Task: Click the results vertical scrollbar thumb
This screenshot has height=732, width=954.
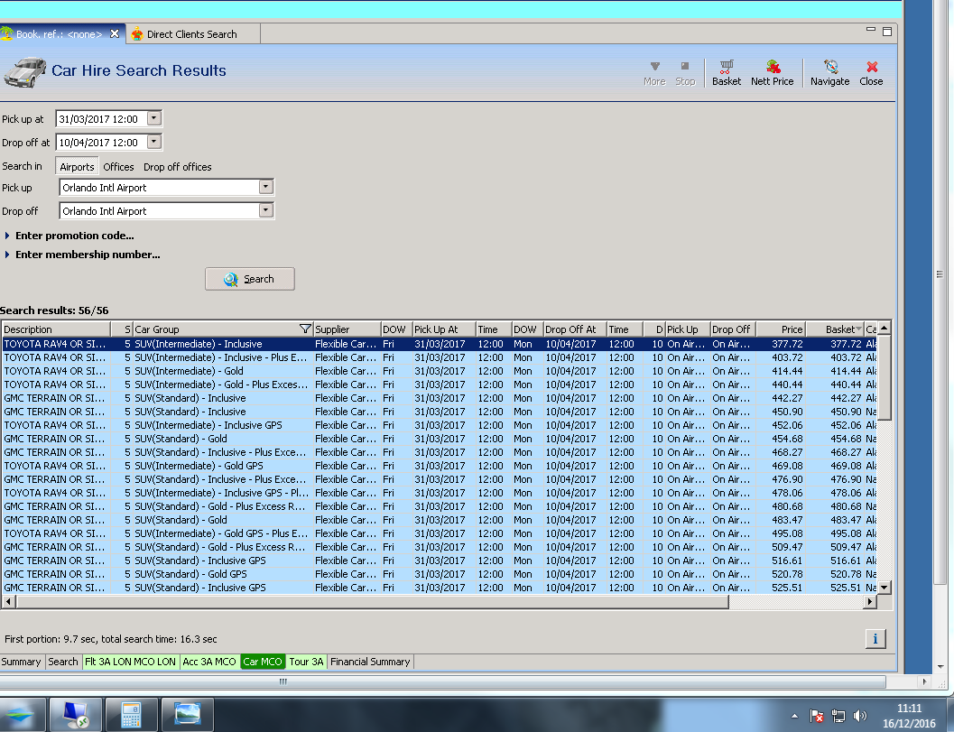Action: pos(885,377)
